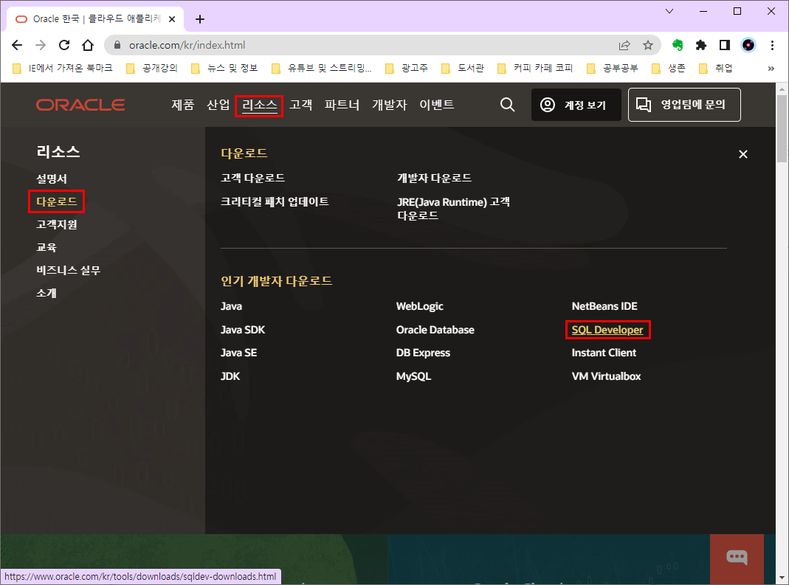
Task: Open the Chrome three-dot menu
Action: 771,45
